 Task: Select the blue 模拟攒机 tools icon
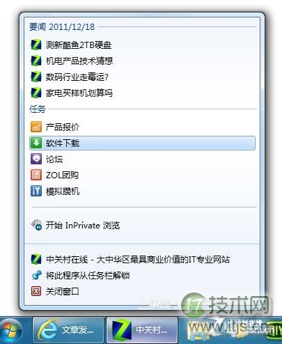click(36, 191)
